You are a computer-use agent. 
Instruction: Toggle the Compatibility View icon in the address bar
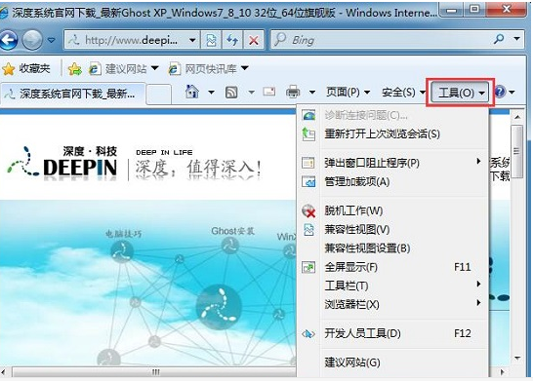211,40
